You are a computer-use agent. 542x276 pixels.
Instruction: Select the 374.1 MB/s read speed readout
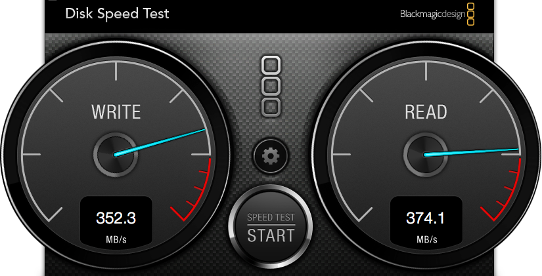(x=426, y=220)
